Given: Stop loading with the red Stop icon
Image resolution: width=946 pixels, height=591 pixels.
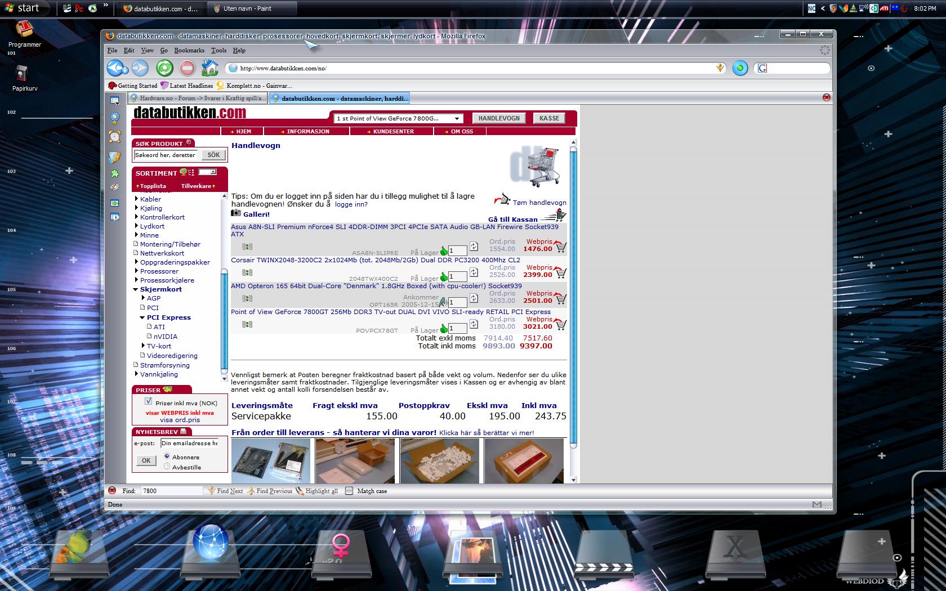Looking at the screenshot, I should 188,68.
